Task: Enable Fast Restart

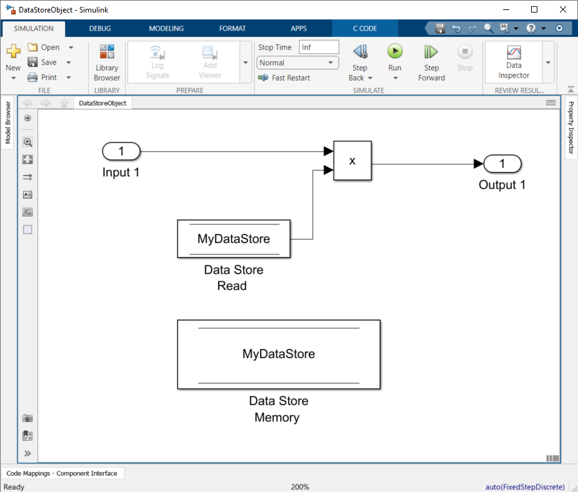Action: coord(284,78)
